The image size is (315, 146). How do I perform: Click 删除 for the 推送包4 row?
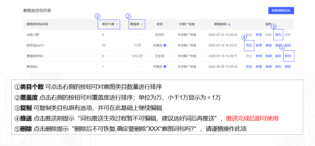click(x=288, y=66)
